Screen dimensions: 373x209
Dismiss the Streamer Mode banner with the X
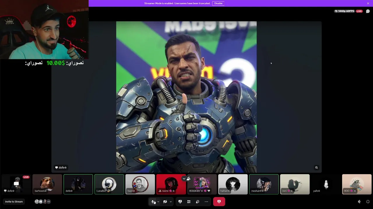(368, 3)
